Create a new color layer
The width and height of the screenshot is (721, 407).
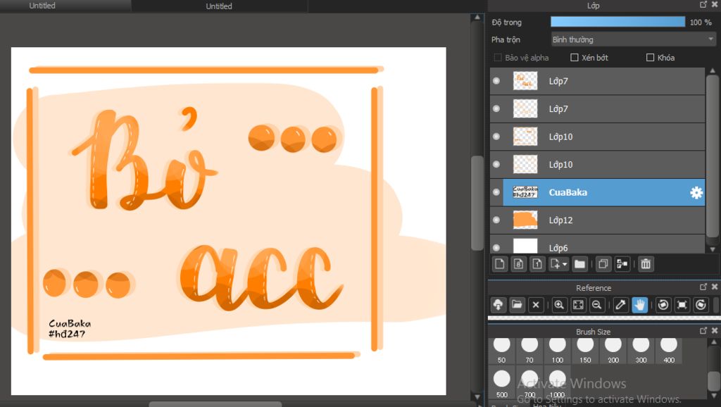pos(500,264)
